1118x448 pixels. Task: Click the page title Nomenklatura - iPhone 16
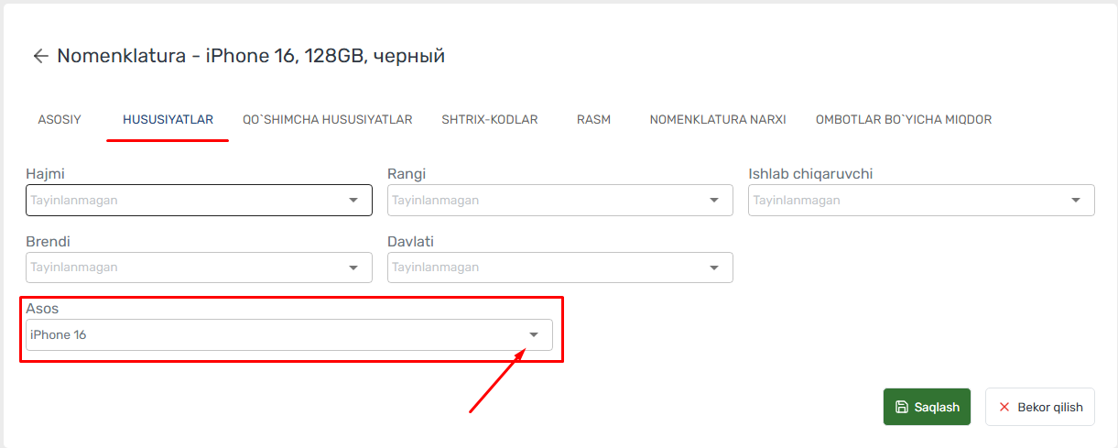(x=251, y=56)
